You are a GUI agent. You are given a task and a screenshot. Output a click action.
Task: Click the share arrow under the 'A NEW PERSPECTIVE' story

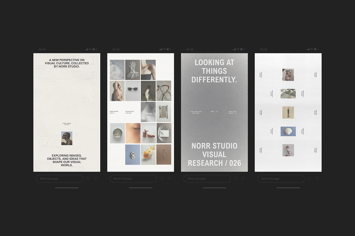95,178
